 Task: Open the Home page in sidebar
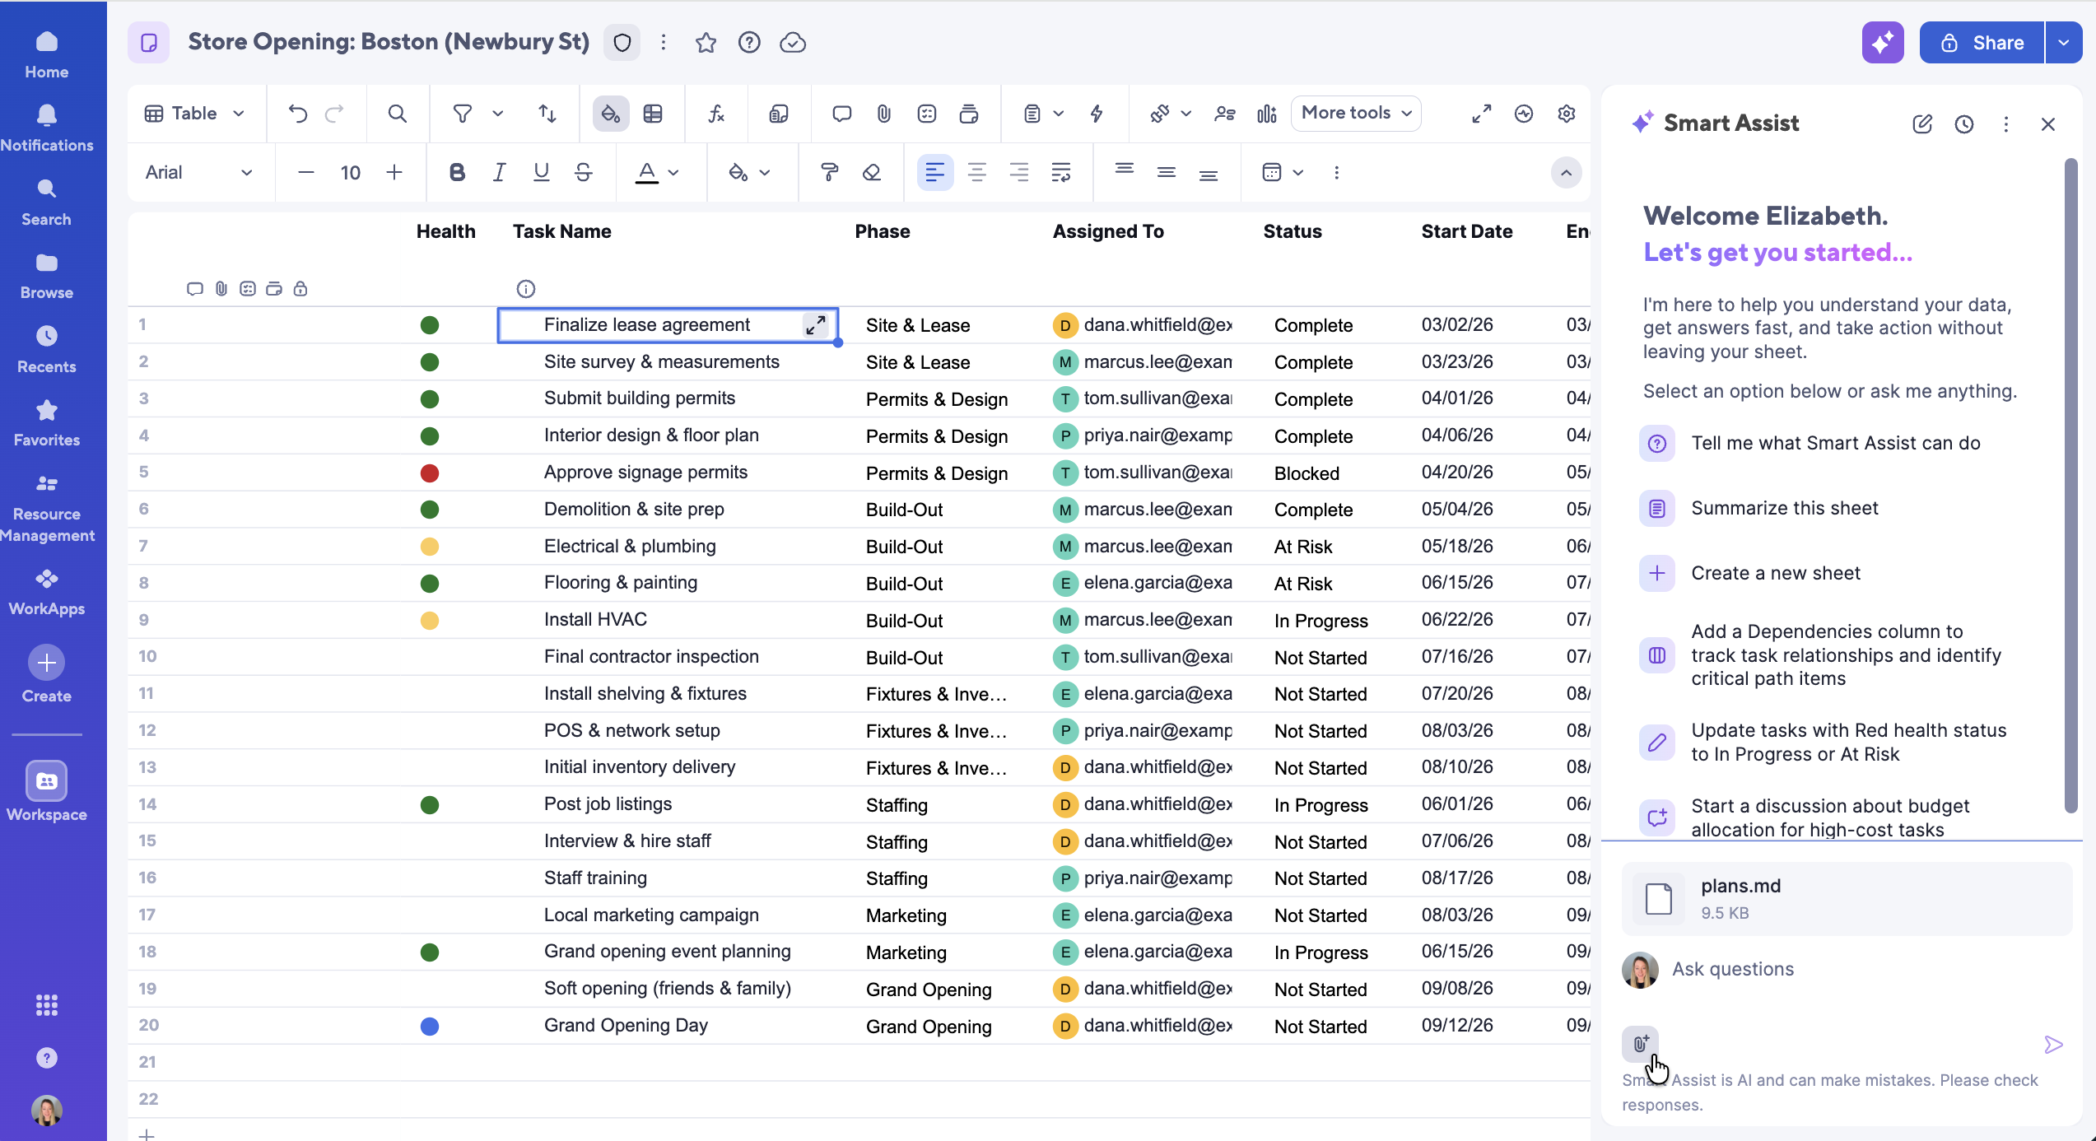pyautogui.click(x=47, y=54)
